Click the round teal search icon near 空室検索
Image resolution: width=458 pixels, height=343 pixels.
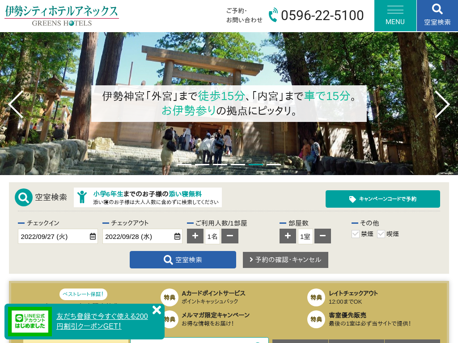coord(24,197)
